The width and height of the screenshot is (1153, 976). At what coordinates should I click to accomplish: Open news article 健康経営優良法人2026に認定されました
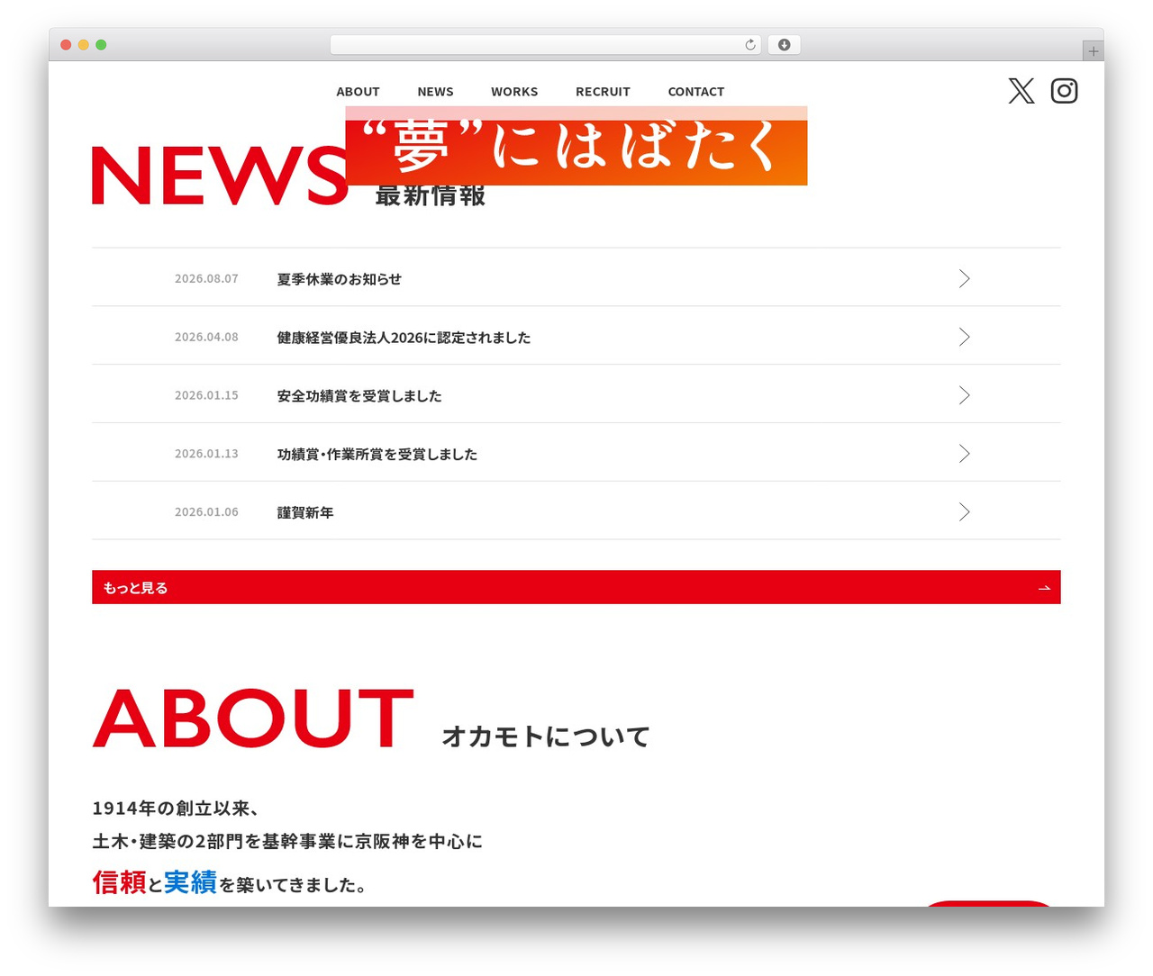(576, 336)
